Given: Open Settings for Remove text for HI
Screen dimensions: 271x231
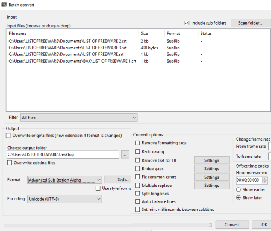Looking at the screenshot, I should pyautogui.click(x=212, y=160).
